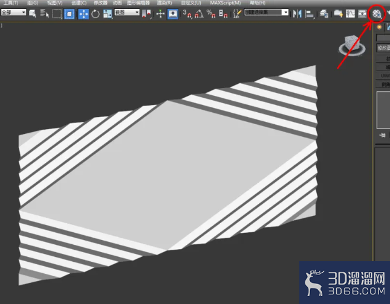Click the modifier stack list box
390x304 pixels.
pos(383,110)
